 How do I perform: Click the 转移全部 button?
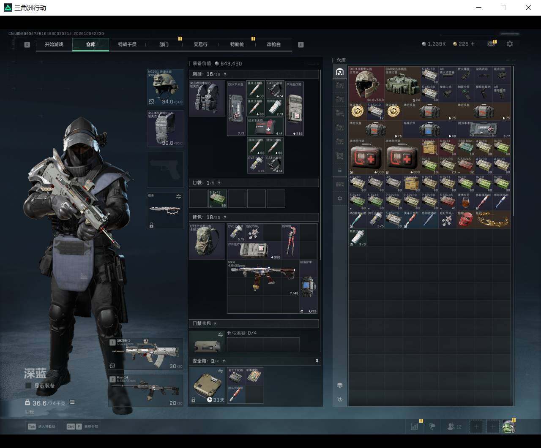coord(82,426)
